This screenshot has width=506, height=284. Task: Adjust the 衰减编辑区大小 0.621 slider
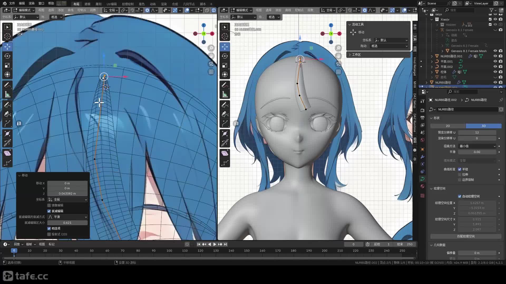67,223
